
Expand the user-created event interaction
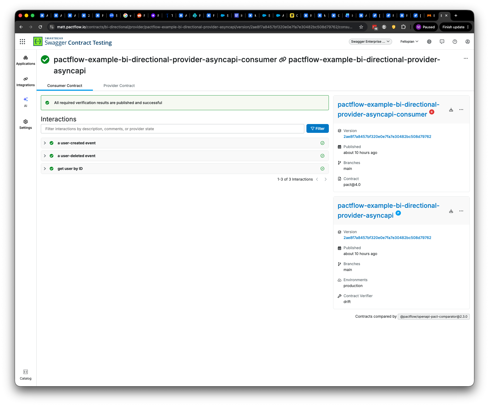[x=45, y=143]
